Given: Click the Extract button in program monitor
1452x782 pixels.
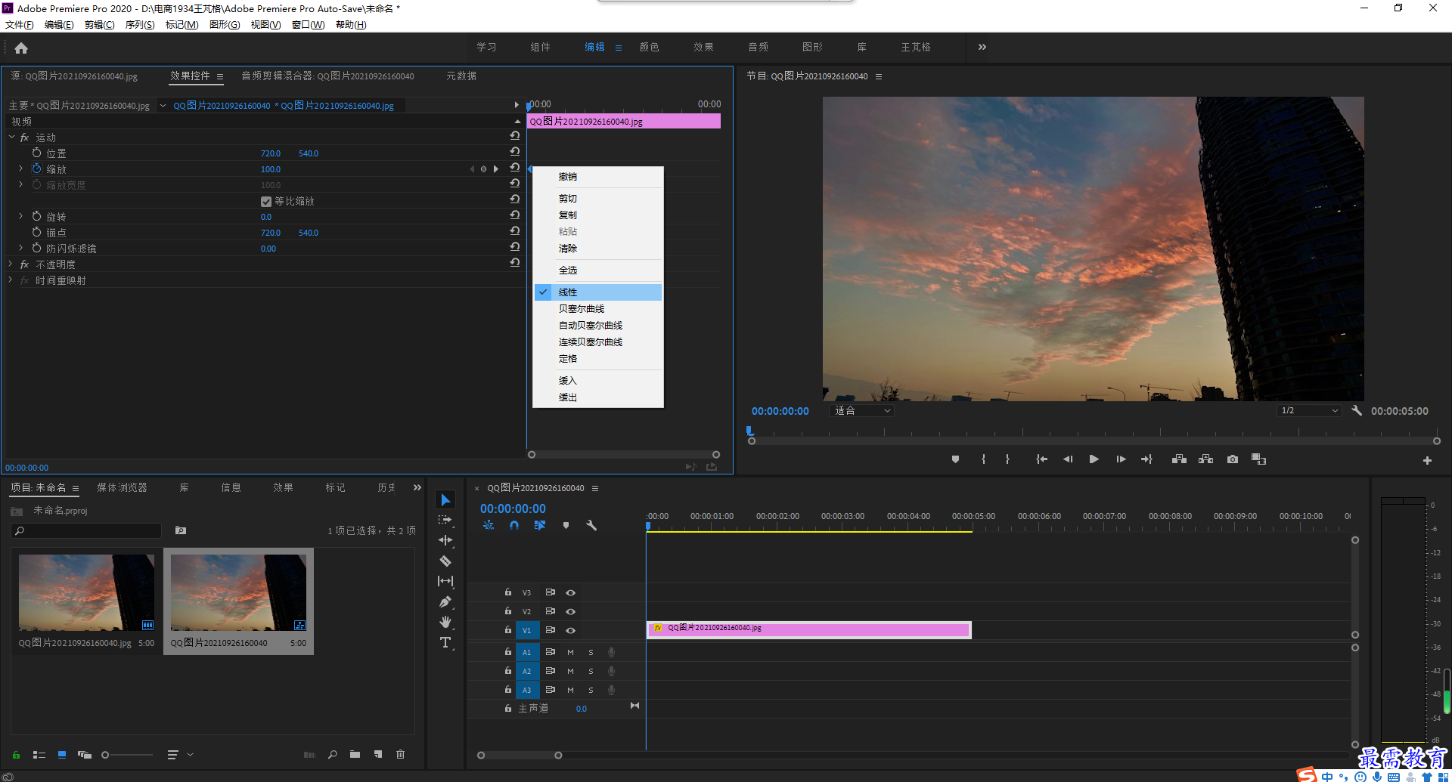Looking at the screenshot, I should [x=1205, y=459].
